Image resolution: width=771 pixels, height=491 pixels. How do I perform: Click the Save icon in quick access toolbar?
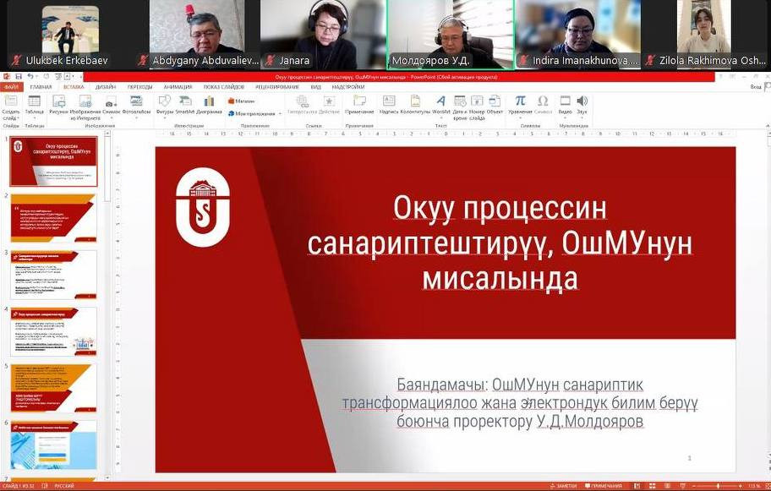(x=19, y=77)
